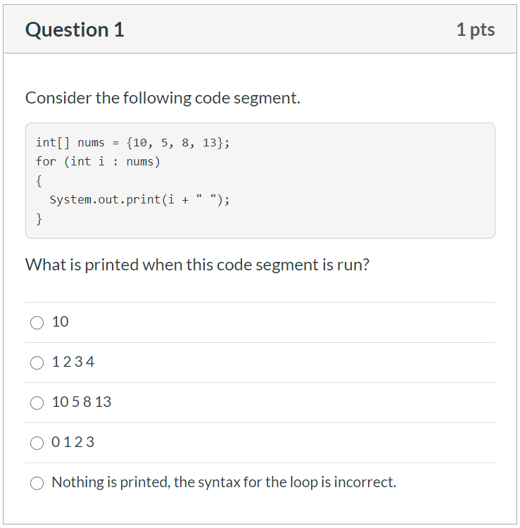Click "What is printed when this code" prompt
520x528 pixels.
197,265
